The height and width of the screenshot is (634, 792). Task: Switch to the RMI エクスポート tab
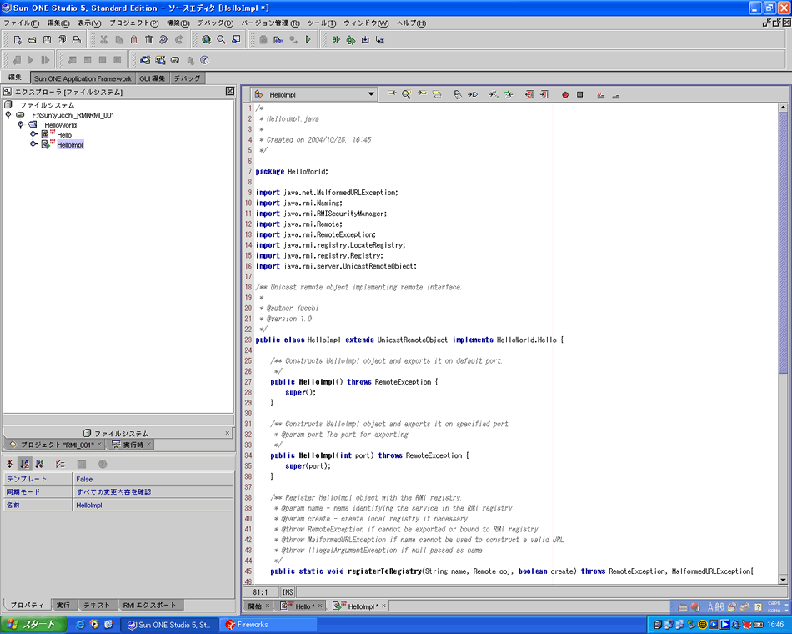point(150,605)
